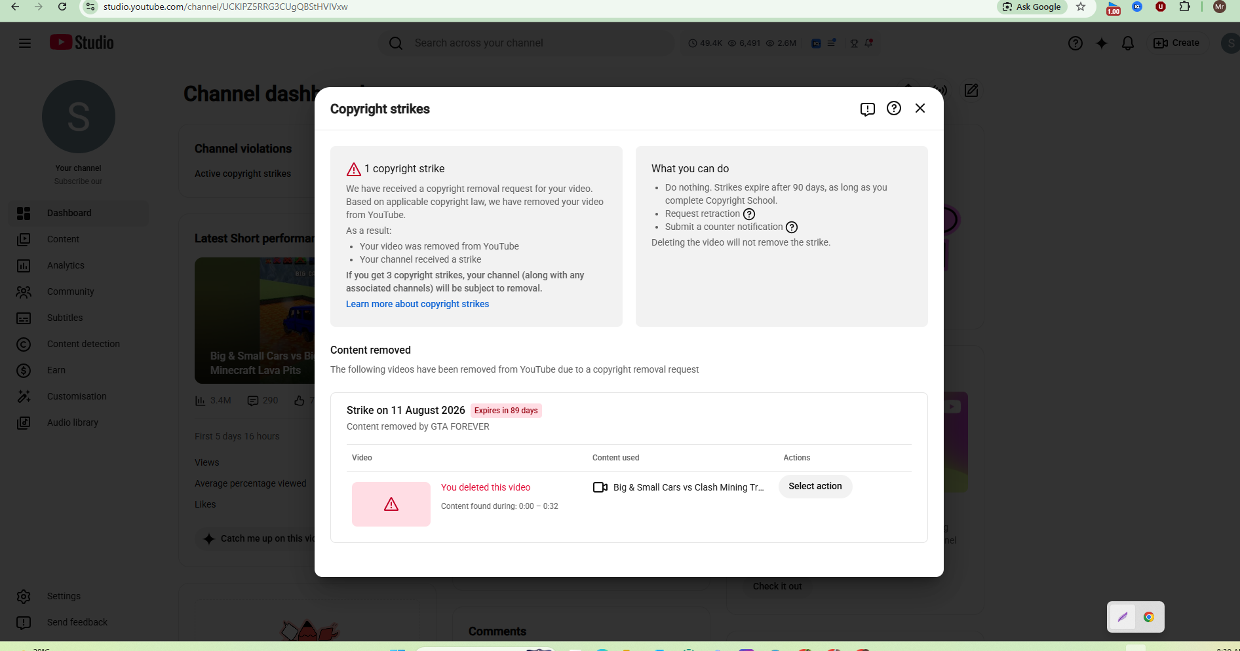Click help icon beside Request retraction
This screenshot has height=651, width=1240.
coord(749,214)
